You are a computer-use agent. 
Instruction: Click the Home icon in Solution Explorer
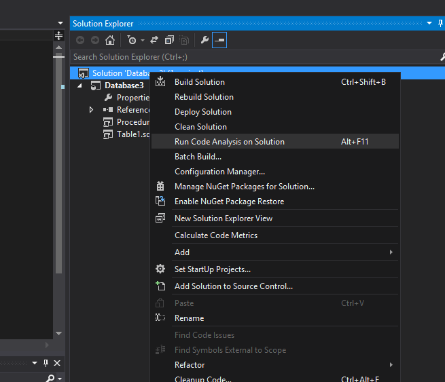point(110,41)
